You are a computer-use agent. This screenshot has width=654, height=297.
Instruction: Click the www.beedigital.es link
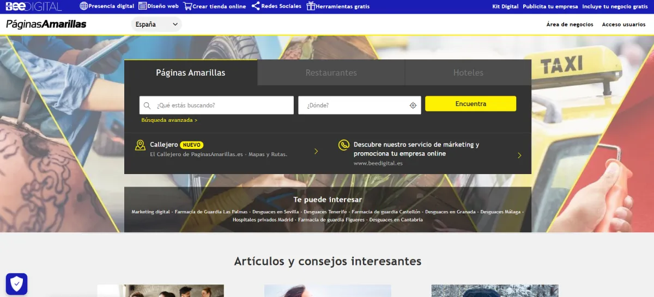pyautogui.click(x=378, y=163)
